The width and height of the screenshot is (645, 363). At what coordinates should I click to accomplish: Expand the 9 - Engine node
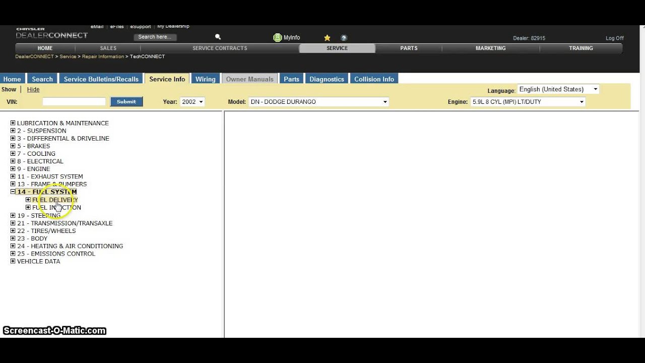(13, 169)
